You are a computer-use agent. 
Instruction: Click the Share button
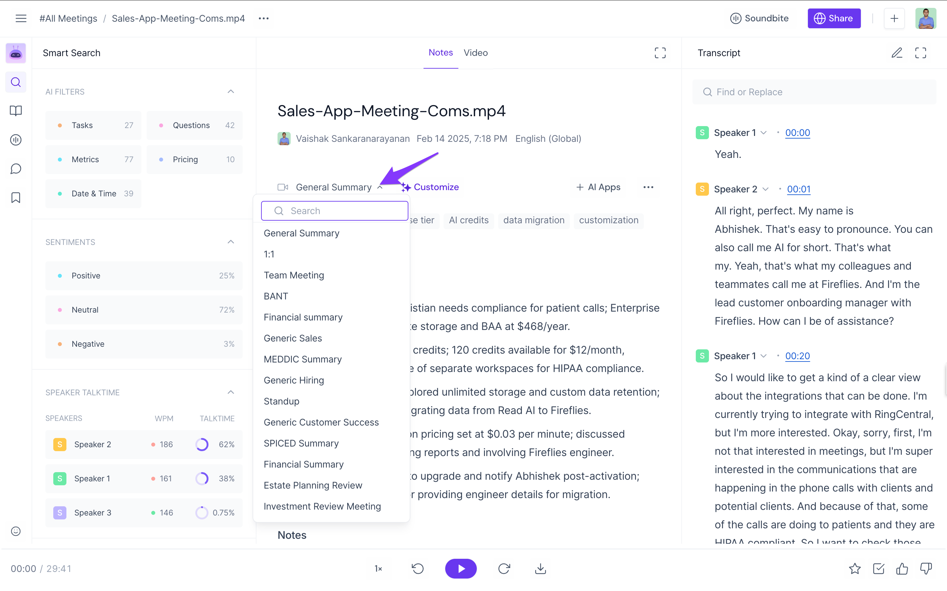point(834,18)
